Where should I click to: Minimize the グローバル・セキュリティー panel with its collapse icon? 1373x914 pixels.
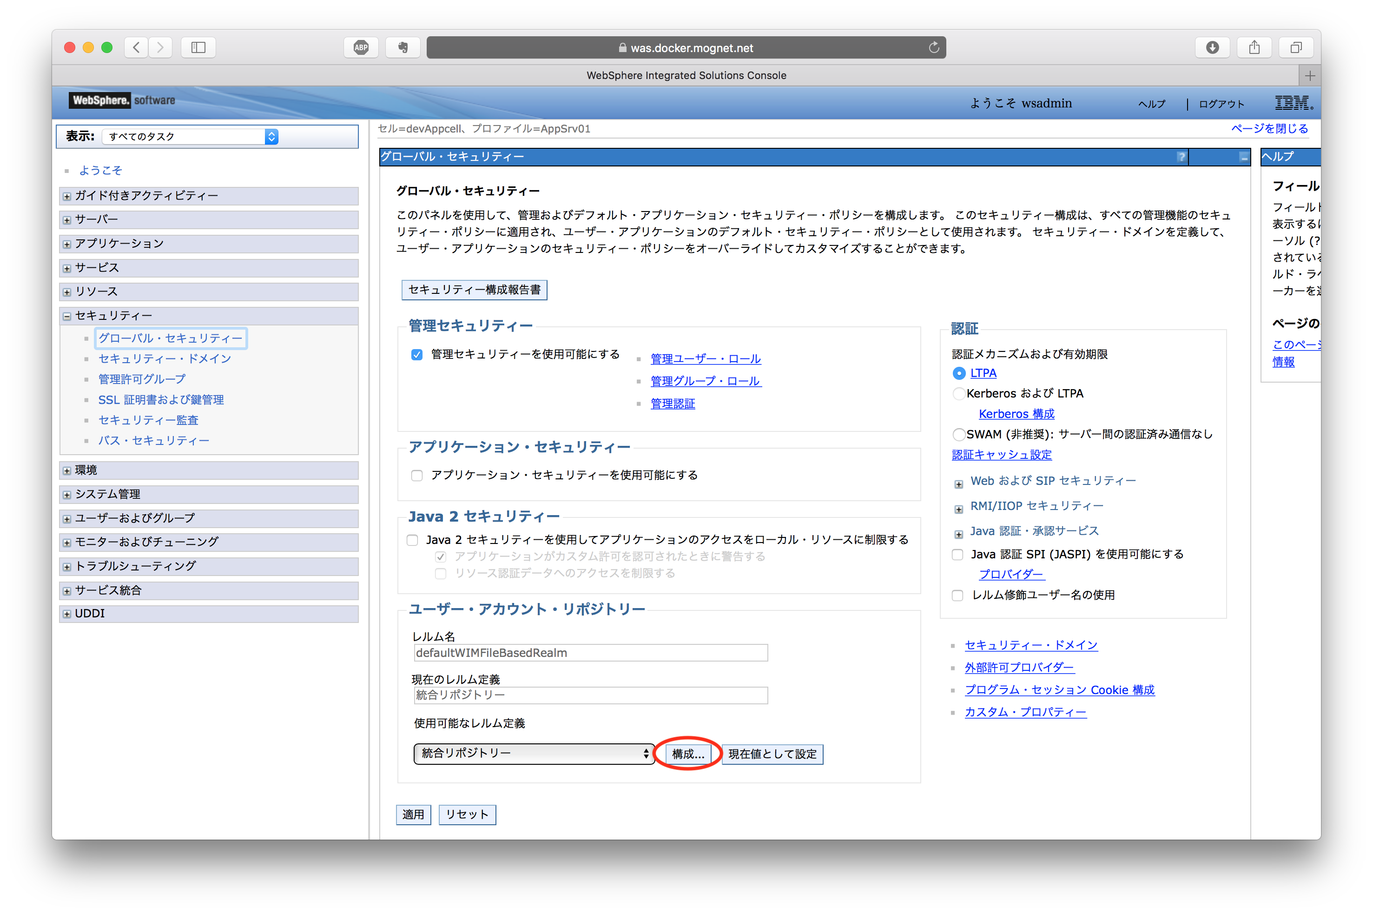point(1244,156)
